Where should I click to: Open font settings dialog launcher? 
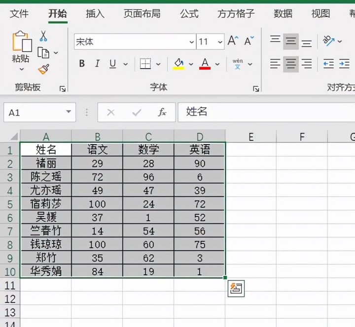[256, 89]
